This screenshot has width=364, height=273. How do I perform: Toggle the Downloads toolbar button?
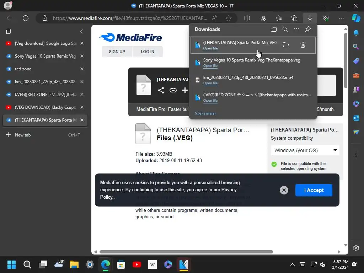[310, 18]
